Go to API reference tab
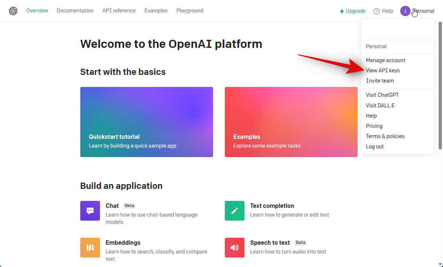Viewport: 443px width, 267px height. point(119,11)
